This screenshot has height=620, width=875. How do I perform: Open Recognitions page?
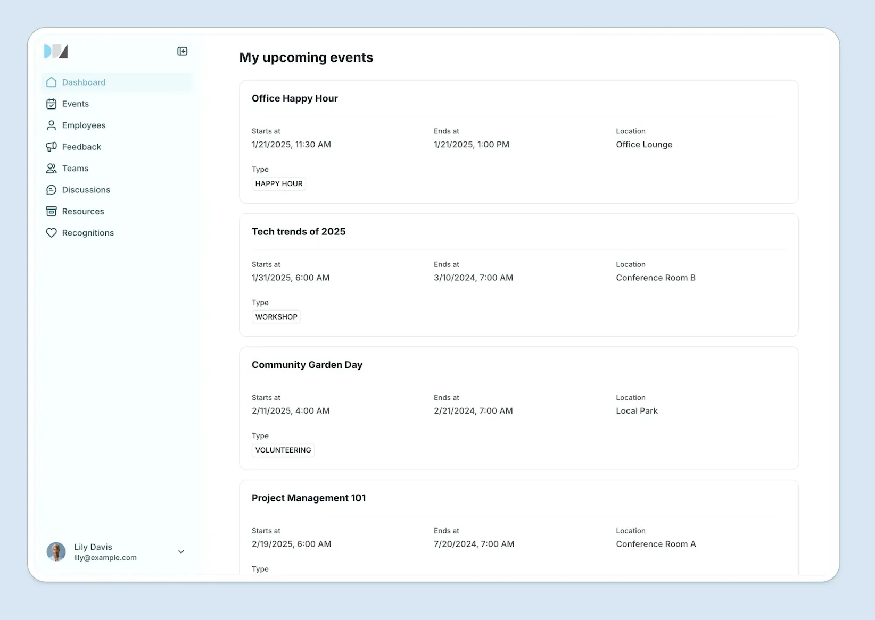pos(117,233)
